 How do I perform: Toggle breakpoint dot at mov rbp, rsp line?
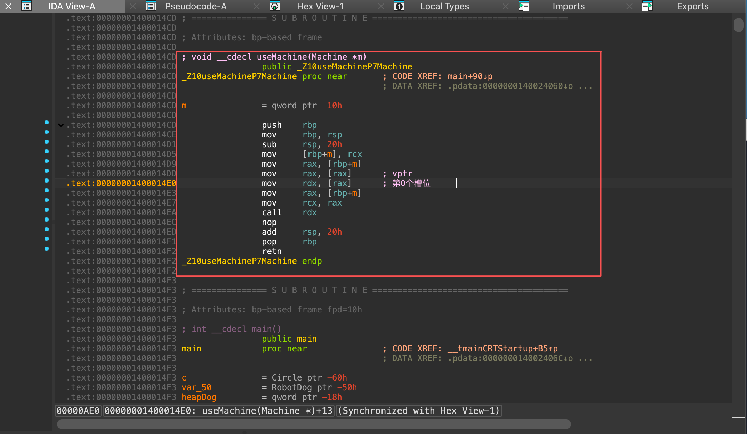coord(47,132)
